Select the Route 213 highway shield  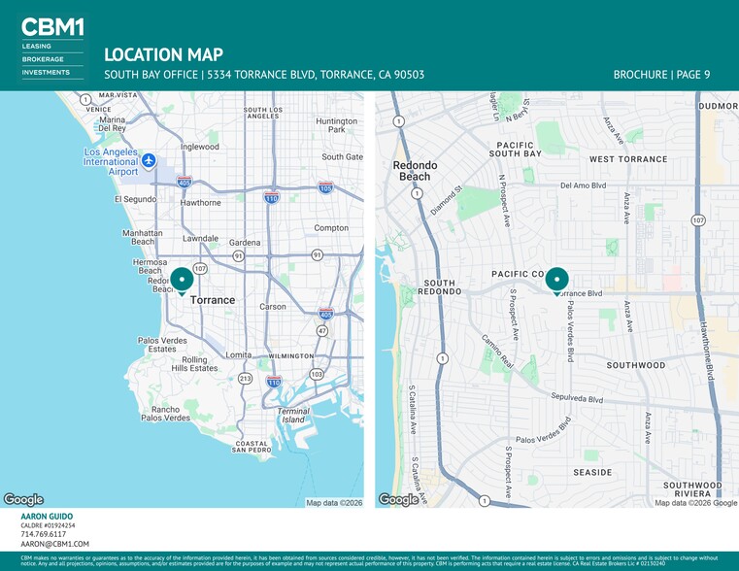(246, 378)
